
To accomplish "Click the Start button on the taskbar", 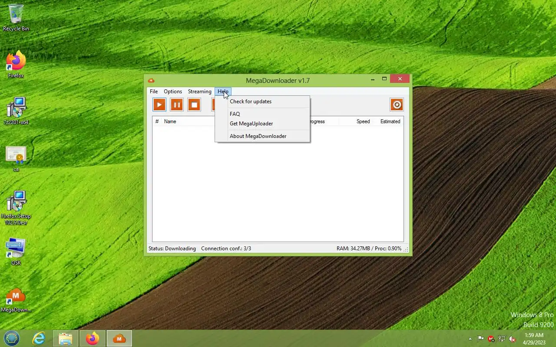I will (12, 338).
